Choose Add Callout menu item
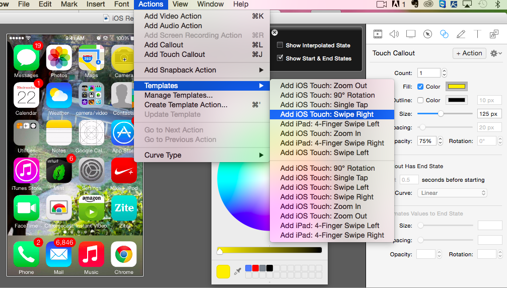This screenshot has width=507, height=288. (x=202, y=45)
